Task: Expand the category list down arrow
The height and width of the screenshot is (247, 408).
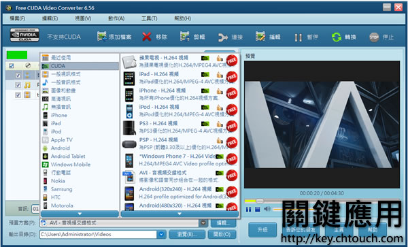Action: click(80, 214)
